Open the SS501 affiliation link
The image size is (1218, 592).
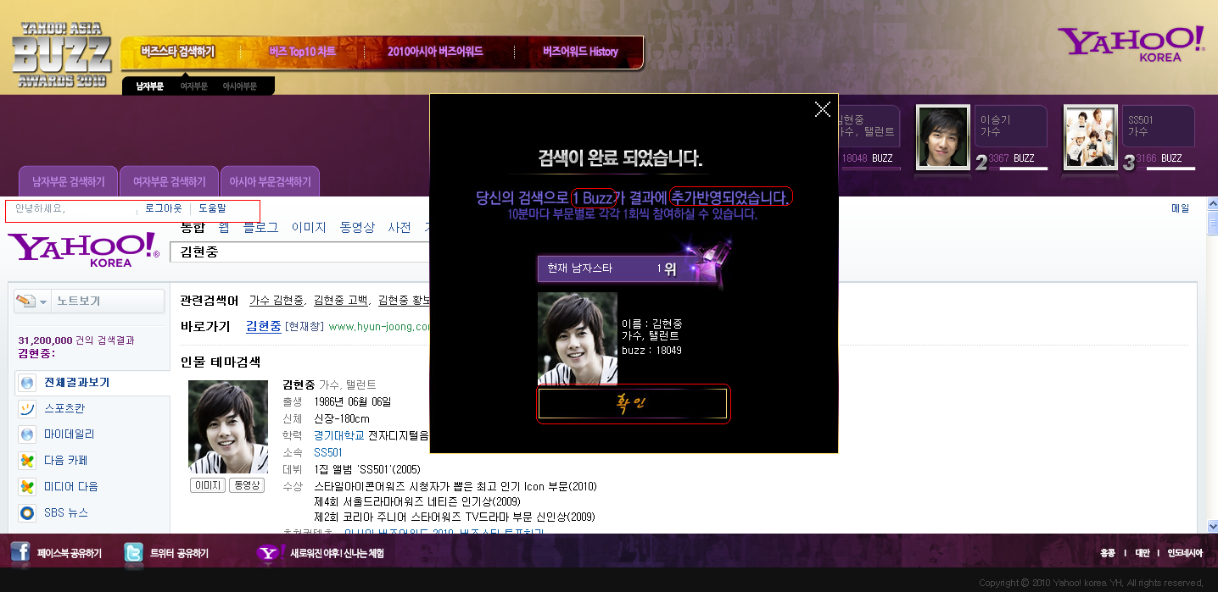[328, 452]
